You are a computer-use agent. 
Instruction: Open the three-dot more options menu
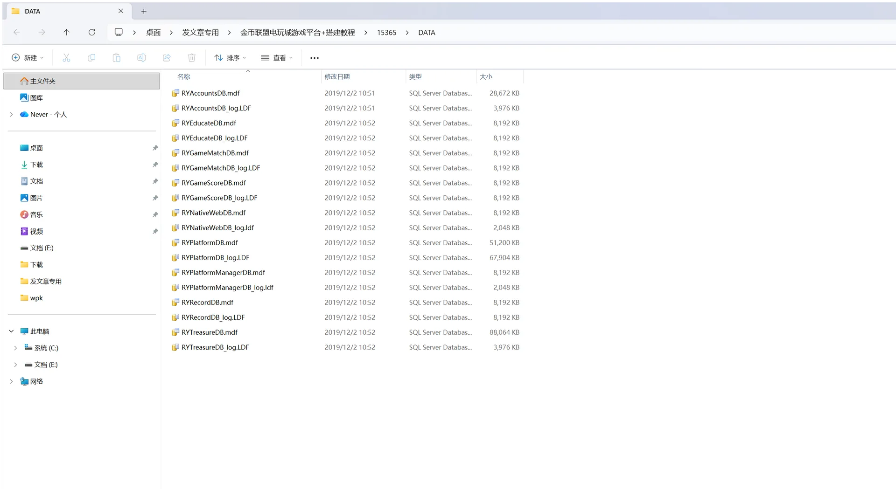[x=315, y=58]
